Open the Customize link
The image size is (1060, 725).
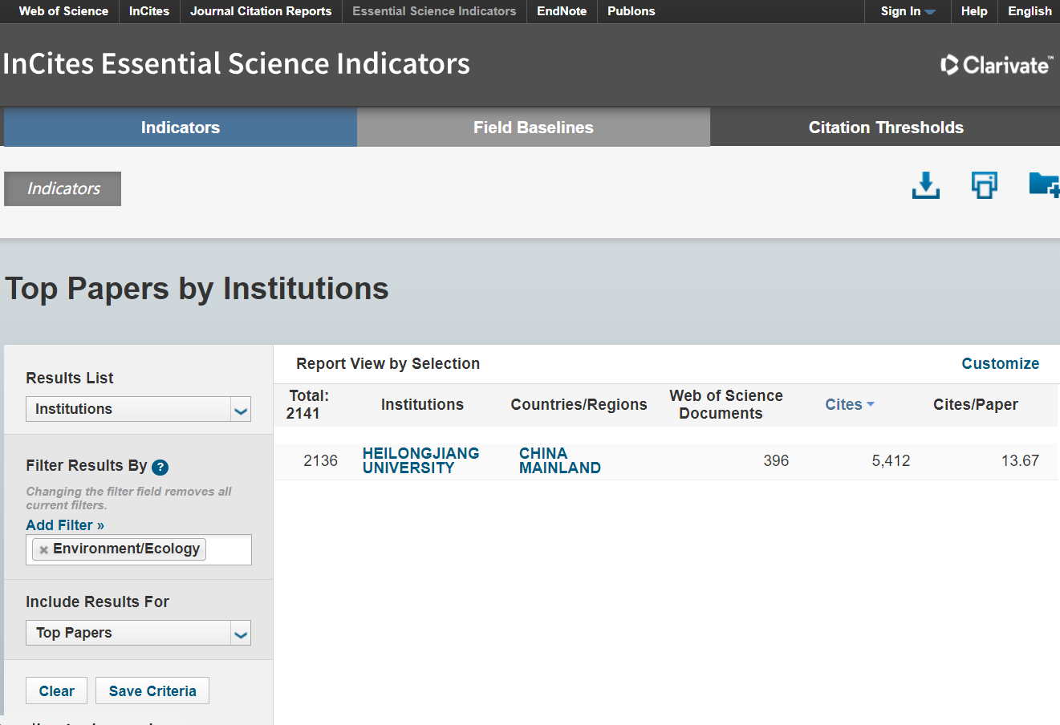pos(1000,363)
